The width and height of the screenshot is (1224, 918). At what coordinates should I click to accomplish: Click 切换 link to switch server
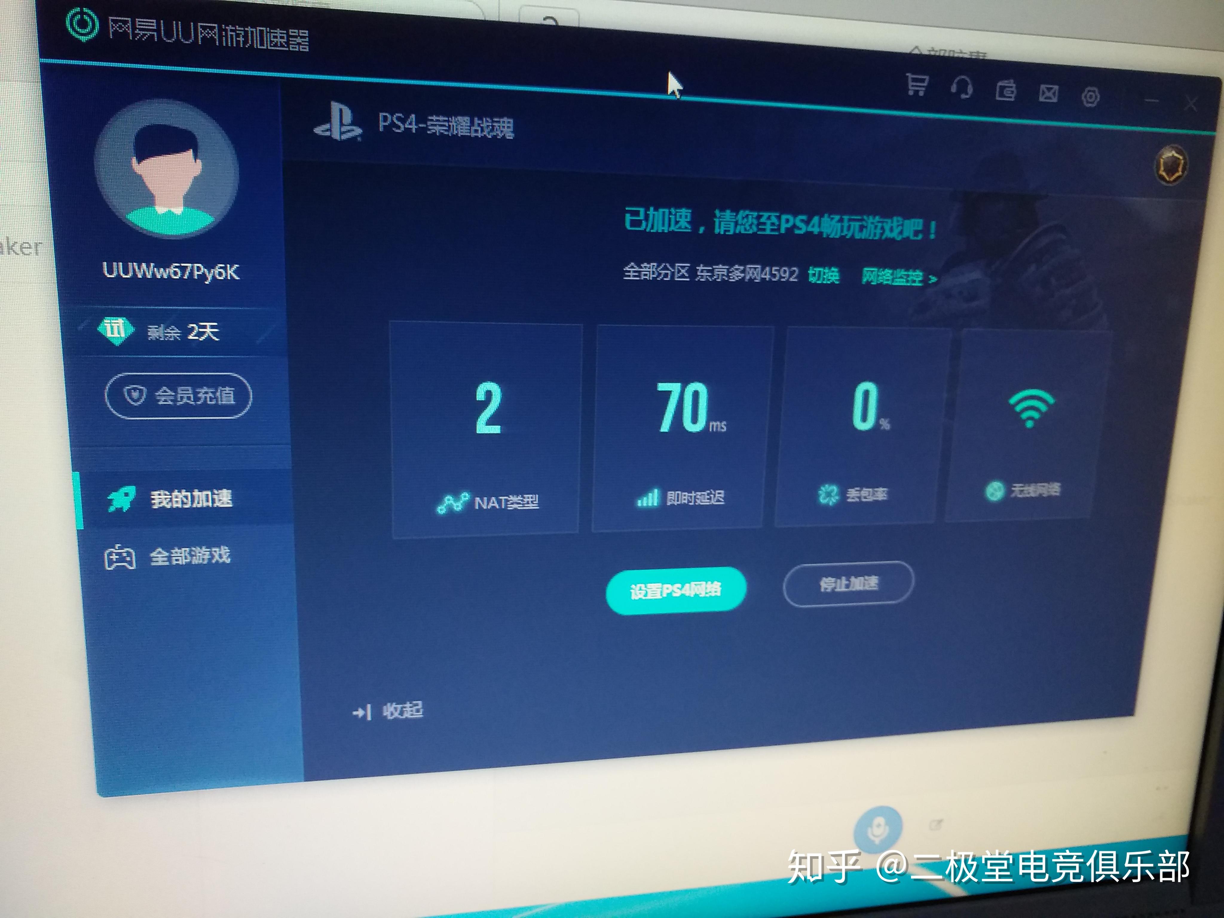click(823, 275)
